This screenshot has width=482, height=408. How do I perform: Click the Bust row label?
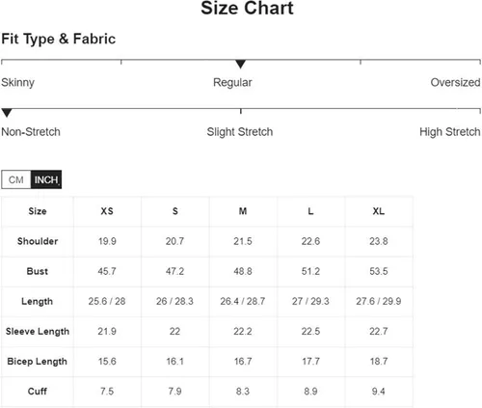tap(38, 271)
